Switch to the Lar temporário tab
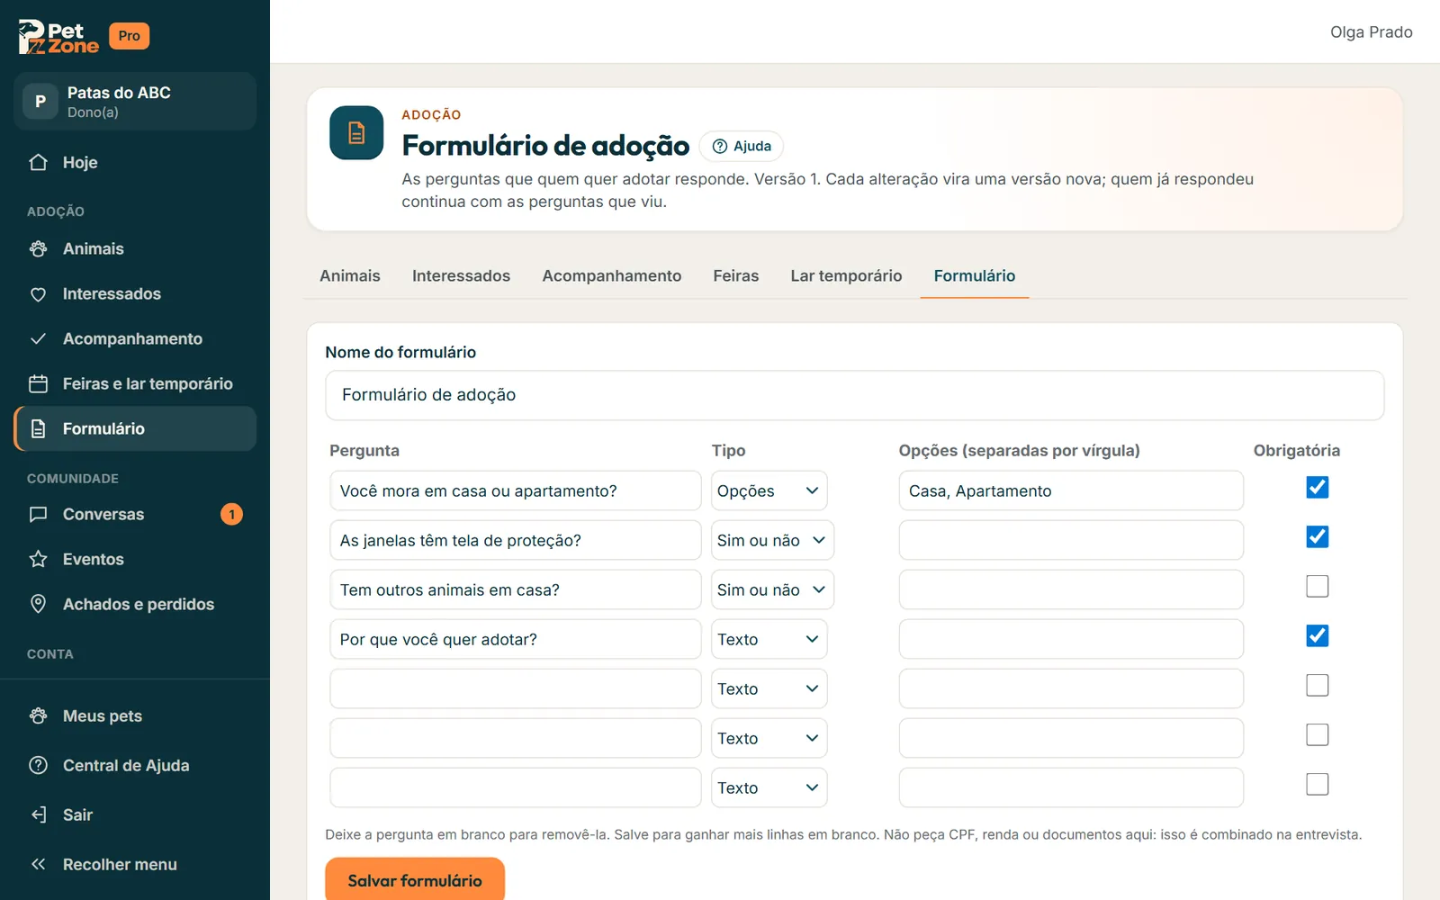The width and height of the screenshot is (1440, 900). coord(846,276)
